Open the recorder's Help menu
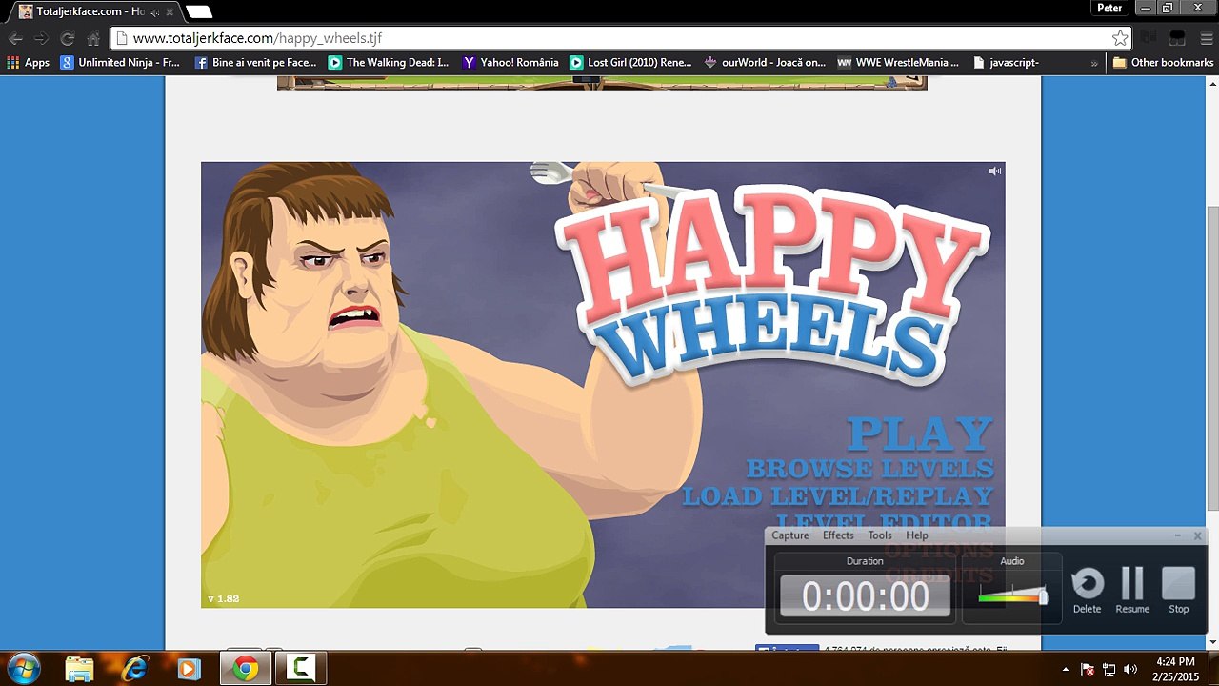 pos(917,535)
